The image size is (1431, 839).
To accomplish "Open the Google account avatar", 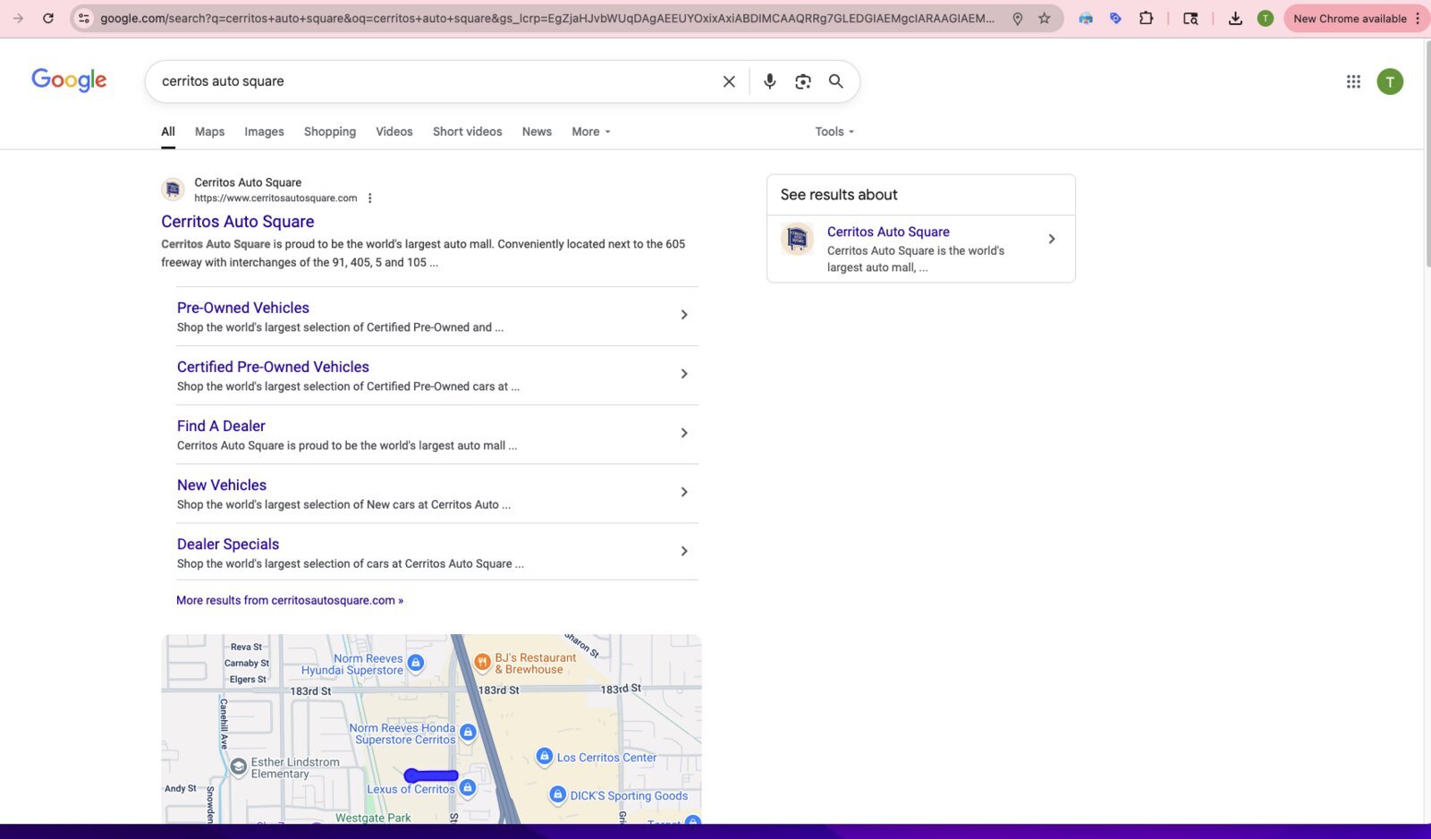I will [1390, 81].
